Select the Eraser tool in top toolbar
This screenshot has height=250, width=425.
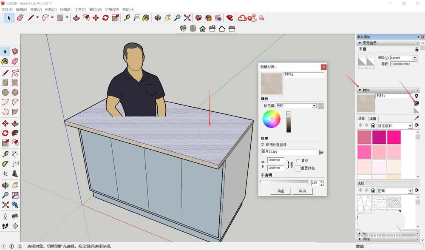pos(20,18)
